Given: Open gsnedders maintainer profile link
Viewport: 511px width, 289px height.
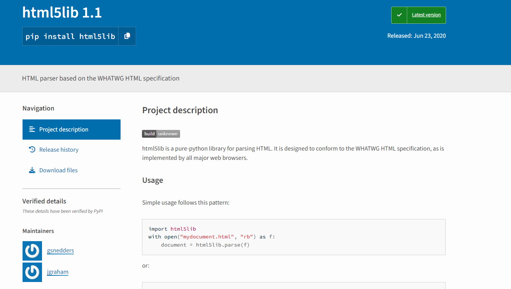Looking at the screenshot, I should pyautogui.click(x=60, y=250).
